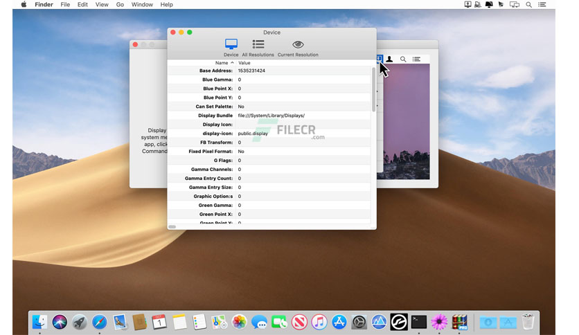Select the Base Address row value 1535231424
The height and width of the screenshot is (335, 579).
click(x=251, y=71)
